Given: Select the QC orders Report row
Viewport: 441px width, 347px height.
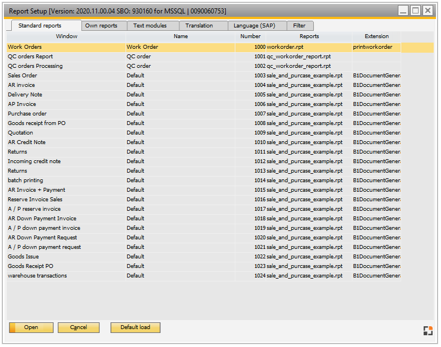Looking at the screenshot, I should (x=30, y=57).
